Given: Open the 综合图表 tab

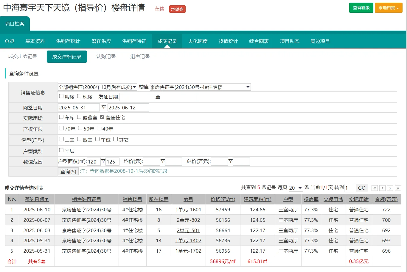Looking at the screenshot, I should coord(259,41).
